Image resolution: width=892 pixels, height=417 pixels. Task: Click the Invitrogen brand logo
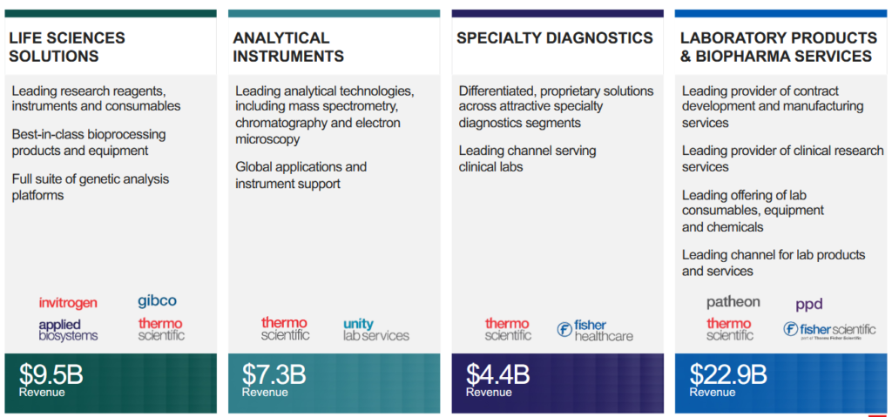click(68, 303)
